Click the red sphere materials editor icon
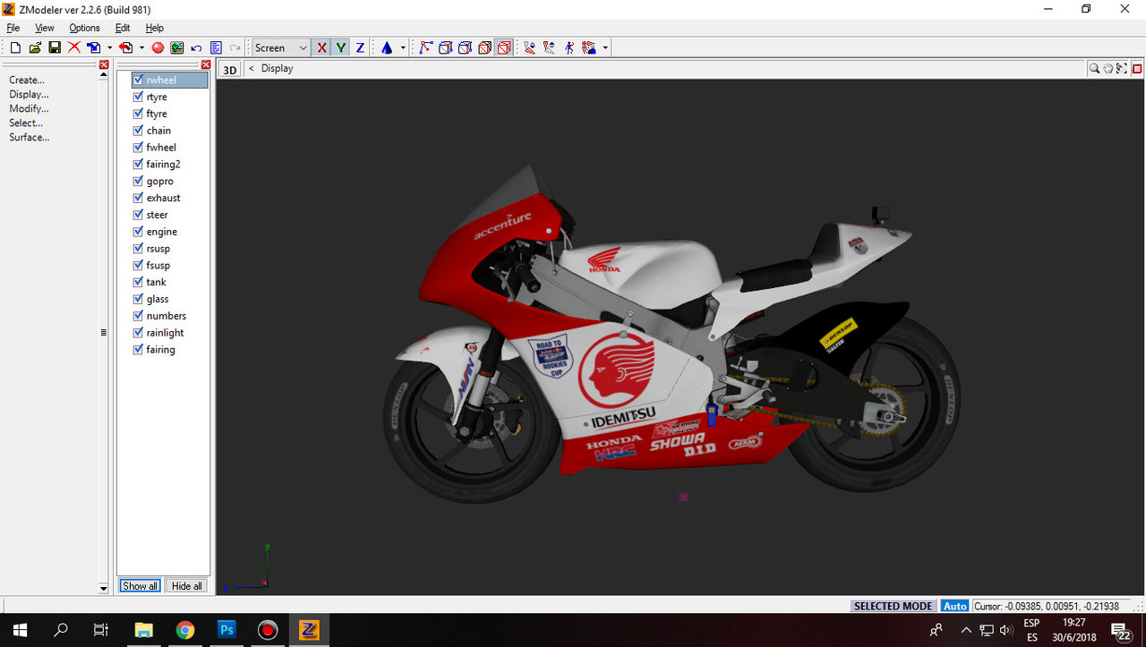Image resolution: width=1146 pixels, height=647 pixels. (158, 47)
